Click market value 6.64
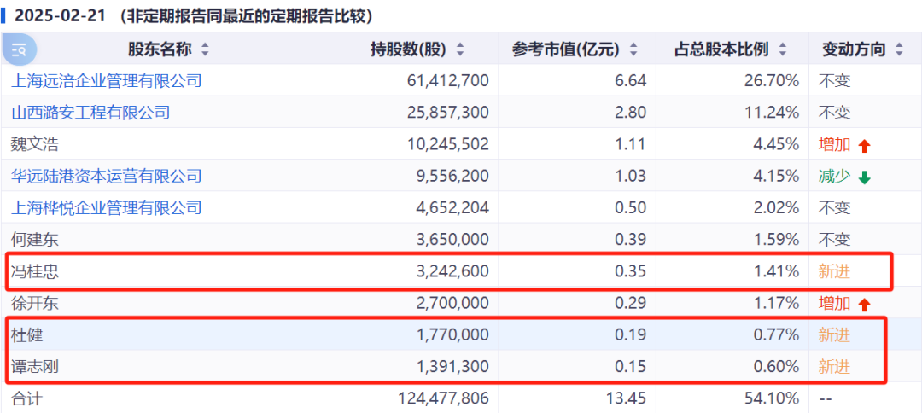Viewport: 922px width, 413px height. tap(632, 80)
